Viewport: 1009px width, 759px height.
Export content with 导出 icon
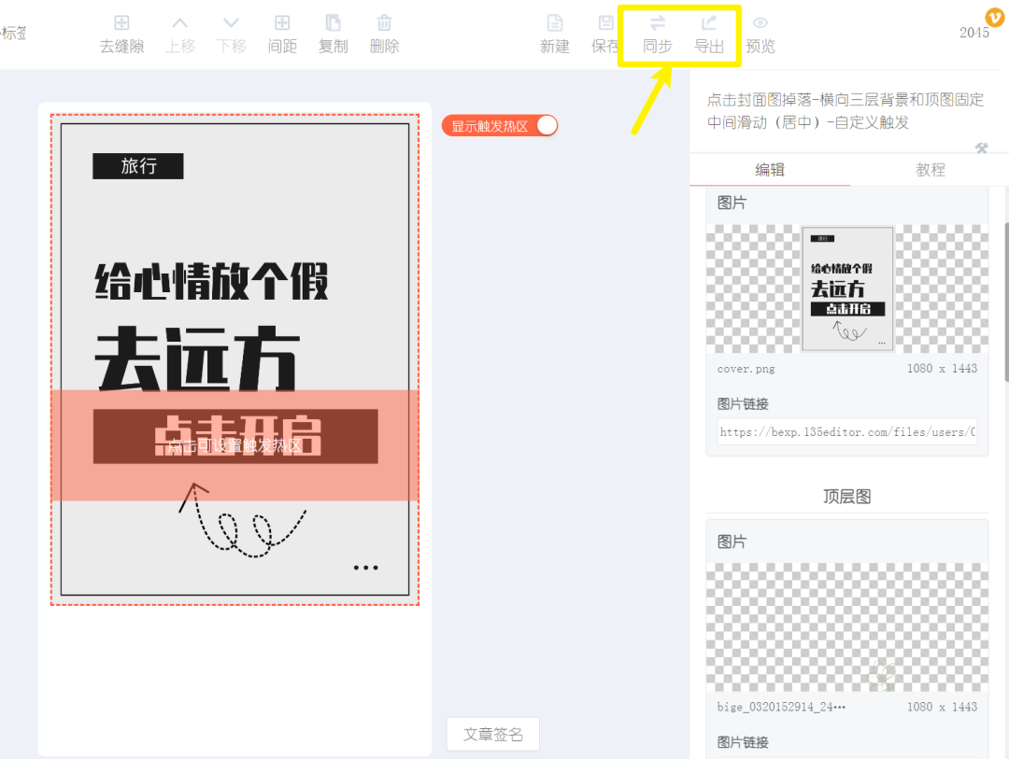tap(708, 35)
